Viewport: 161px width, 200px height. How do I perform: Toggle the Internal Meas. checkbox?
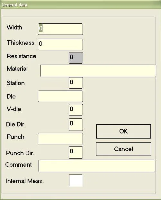pyautogui.click(x=76, y=180)
